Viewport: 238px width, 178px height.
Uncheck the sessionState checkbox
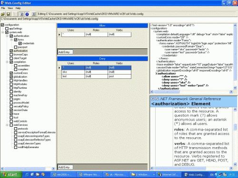pos(11,110)
